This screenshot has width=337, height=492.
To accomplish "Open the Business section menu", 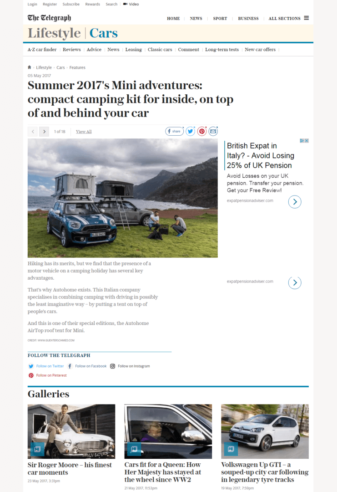I will 248,19.
